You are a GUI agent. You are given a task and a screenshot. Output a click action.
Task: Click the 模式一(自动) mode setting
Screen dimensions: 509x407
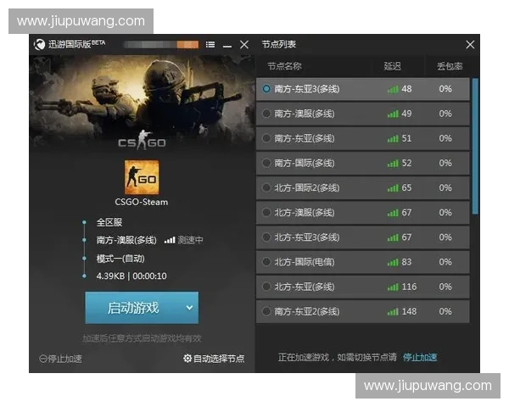[120, 259]
